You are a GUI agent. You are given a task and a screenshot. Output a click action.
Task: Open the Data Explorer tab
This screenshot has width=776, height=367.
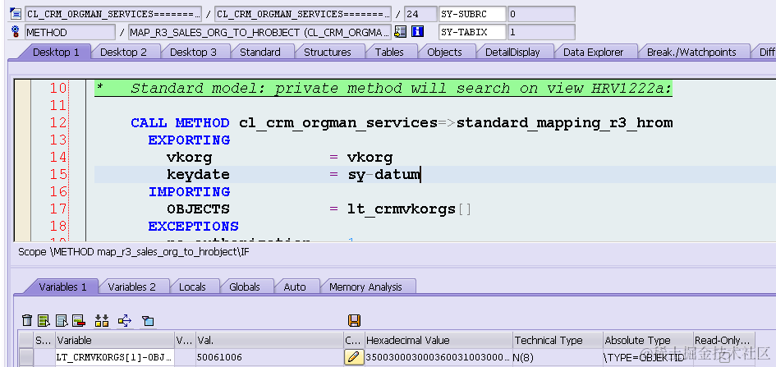click(594, 52)
